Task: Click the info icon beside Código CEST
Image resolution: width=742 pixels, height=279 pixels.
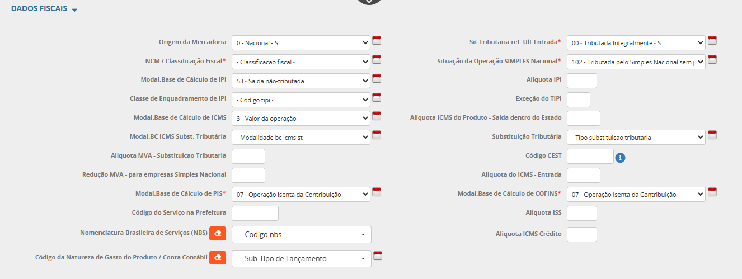Action: 620,158
